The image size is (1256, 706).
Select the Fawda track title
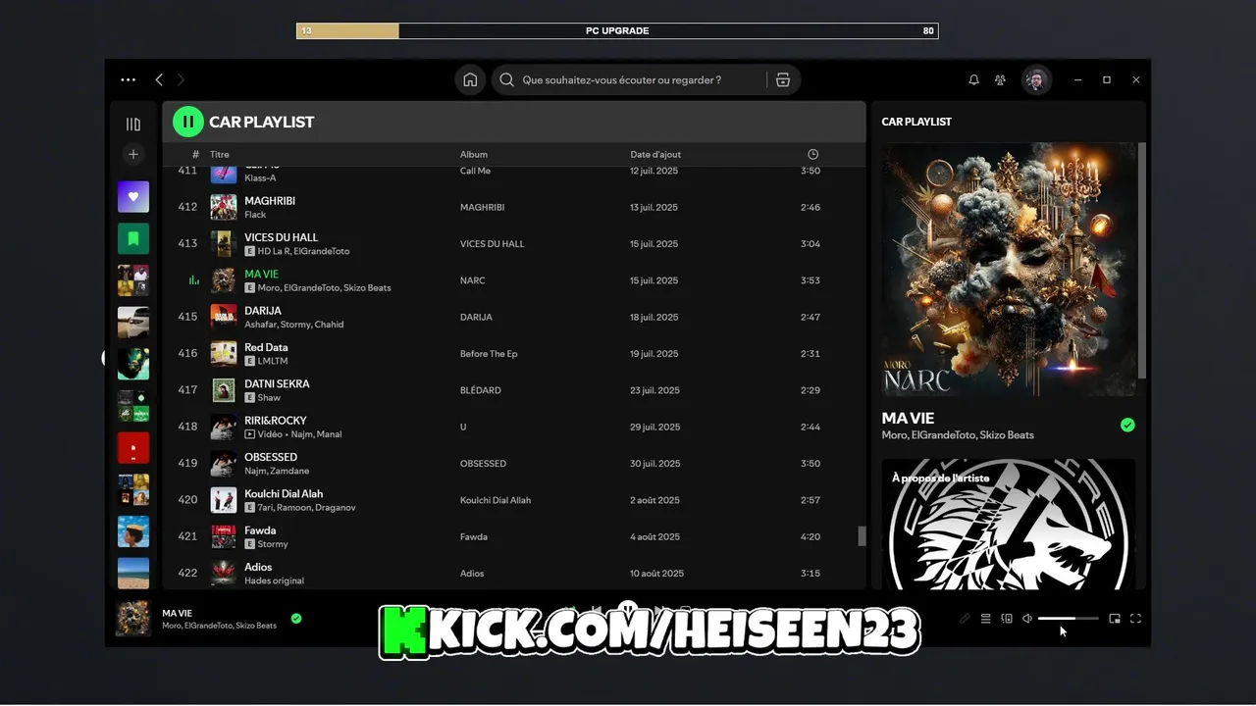(260, 530)
